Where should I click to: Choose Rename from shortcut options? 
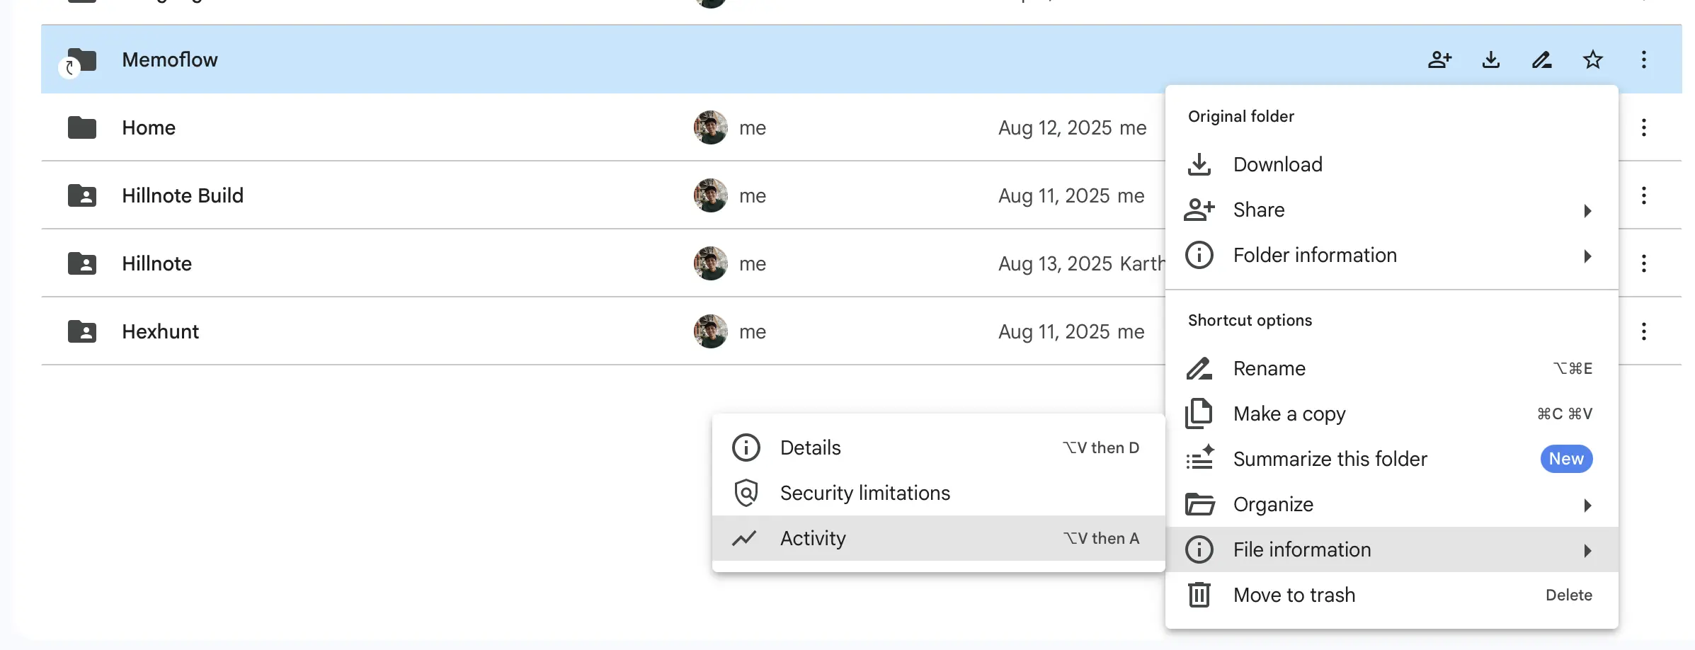tap(1269, 369)
